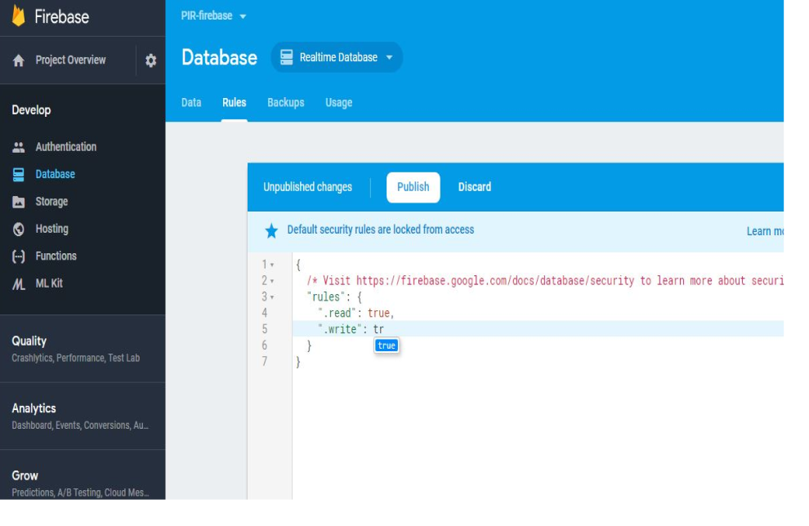
Task: Collapse code fold arrow on line 2
Action: pyautogui.click(x=272, y=281)
